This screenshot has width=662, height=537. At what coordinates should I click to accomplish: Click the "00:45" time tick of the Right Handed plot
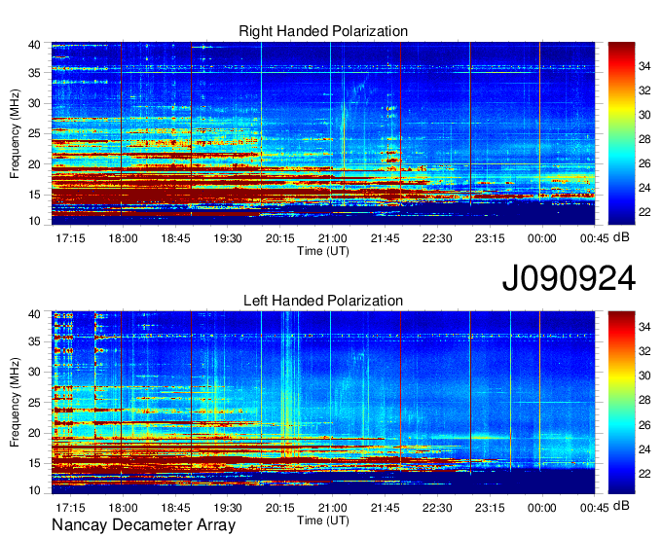[x=595, y=238]
